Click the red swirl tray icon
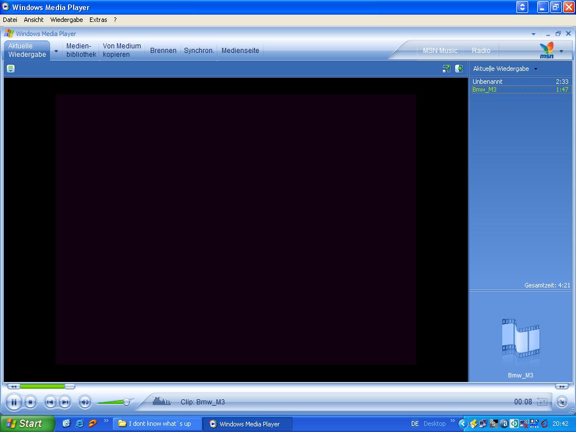576x432 pixels. (x=544, y=424)
